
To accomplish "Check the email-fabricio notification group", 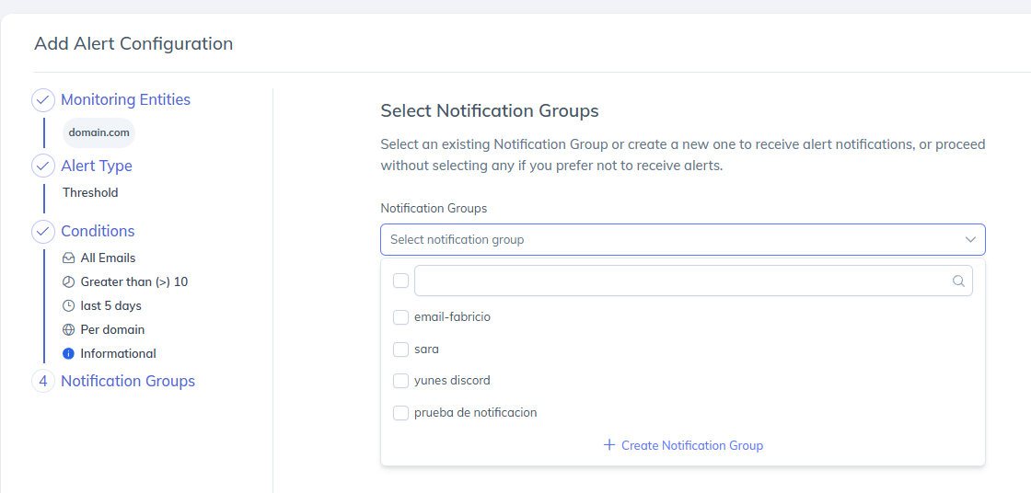I will click(x=400, y=317).
